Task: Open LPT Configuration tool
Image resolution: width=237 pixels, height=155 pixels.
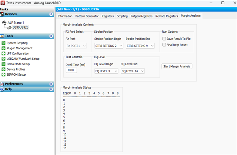Action: coord(18,54)
